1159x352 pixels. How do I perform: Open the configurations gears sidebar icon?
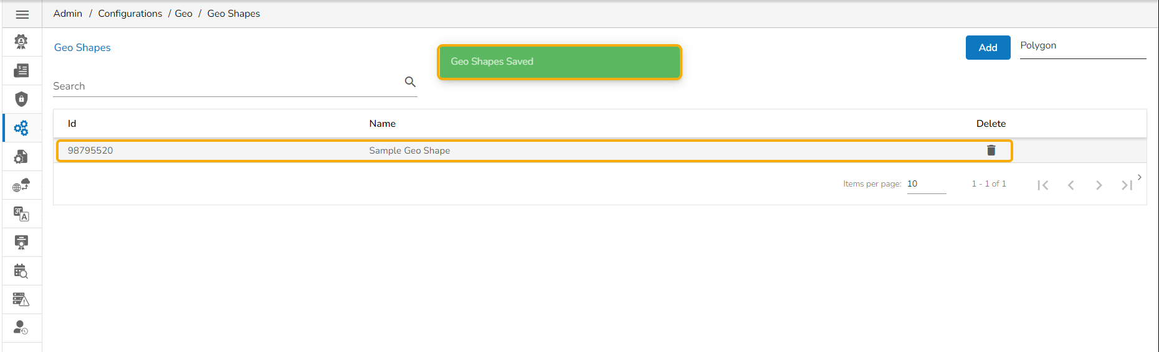tap(21, 127)
